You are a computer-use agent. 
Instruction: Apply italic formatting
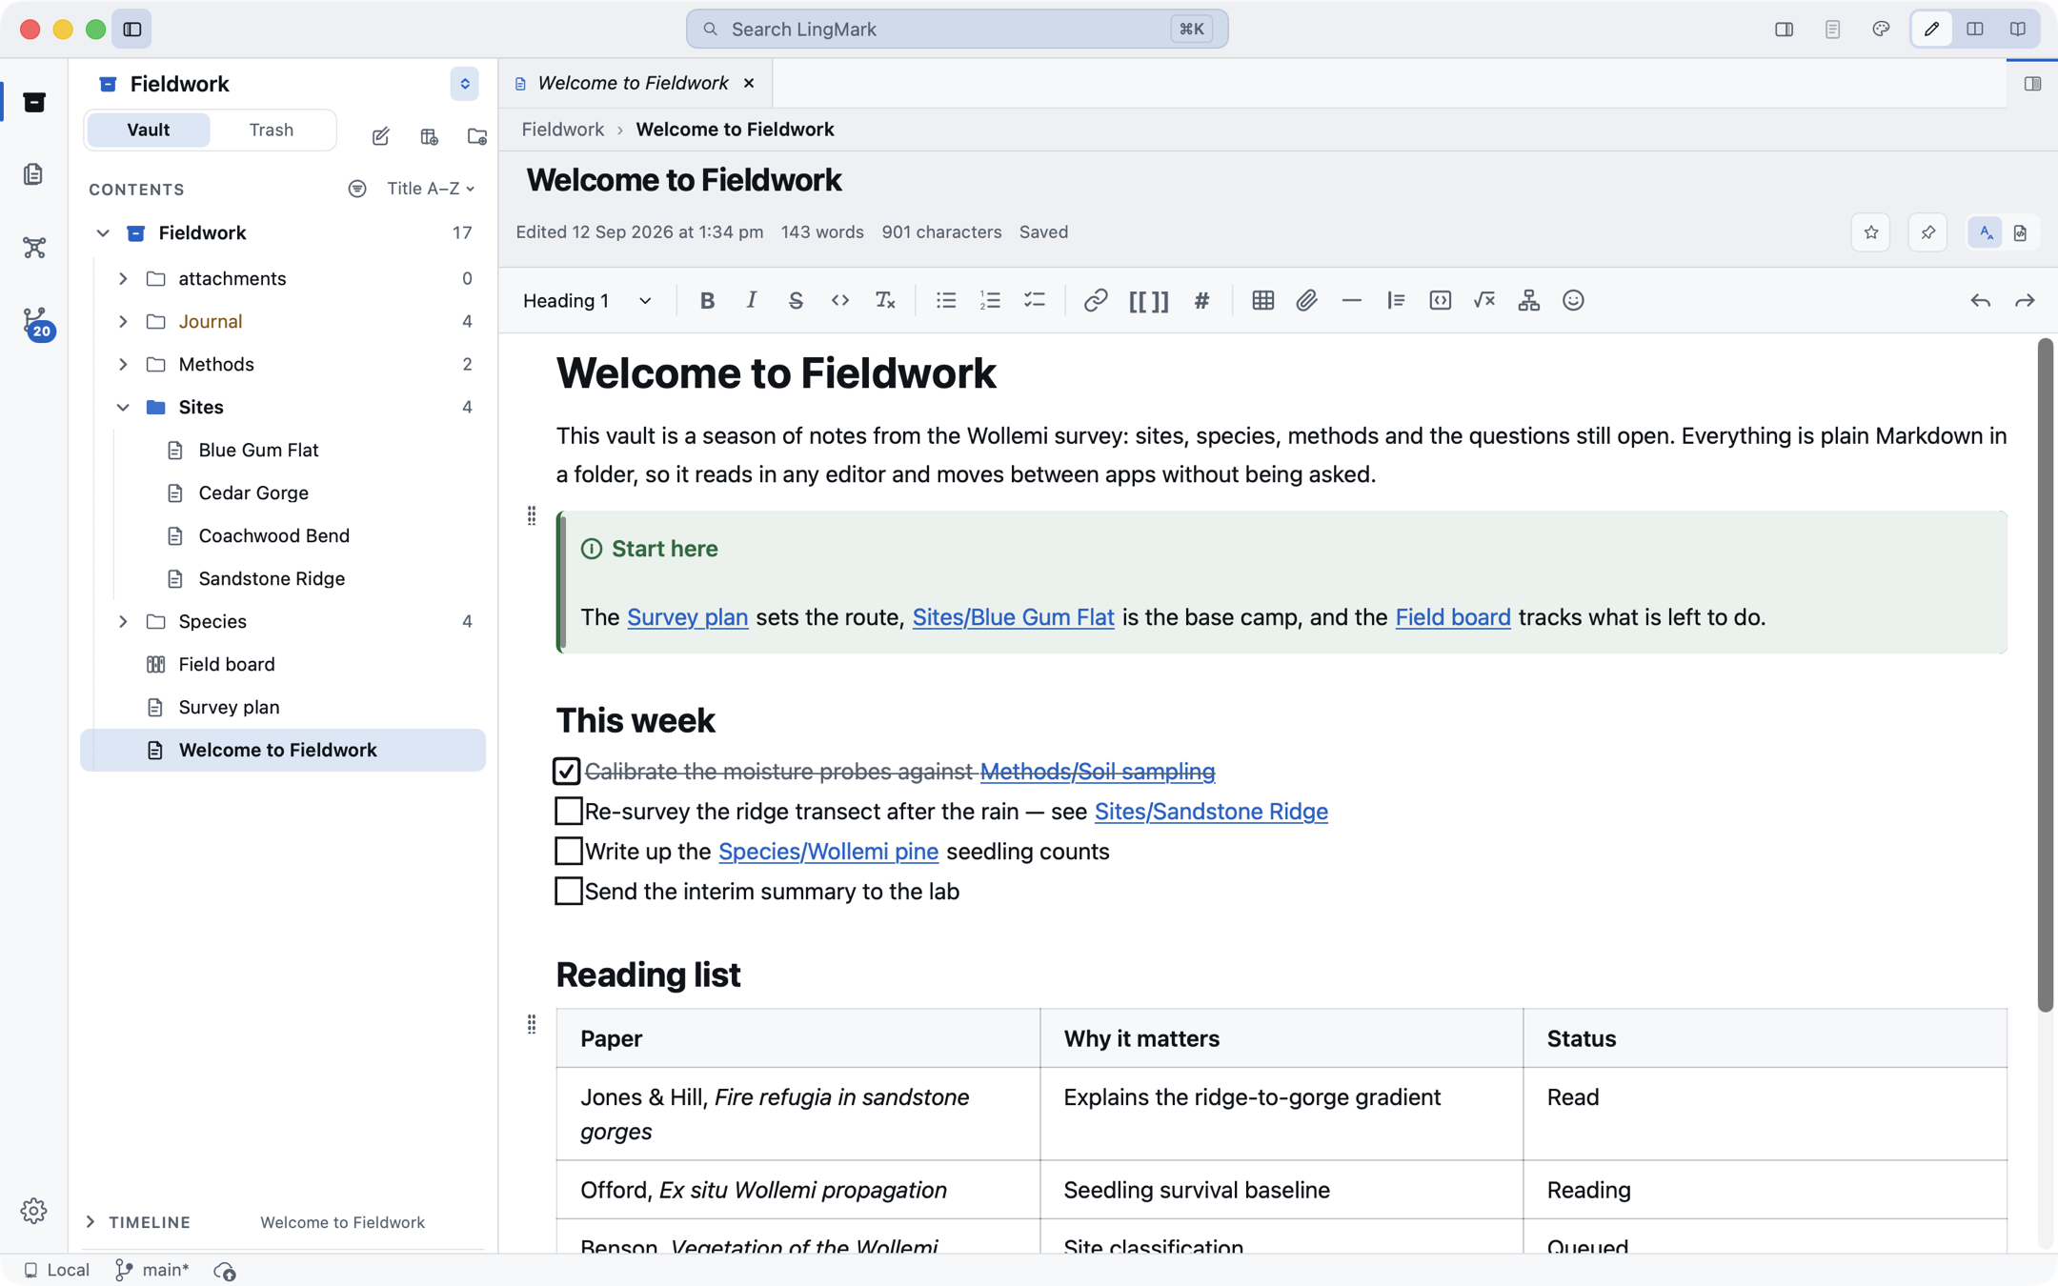752,301
